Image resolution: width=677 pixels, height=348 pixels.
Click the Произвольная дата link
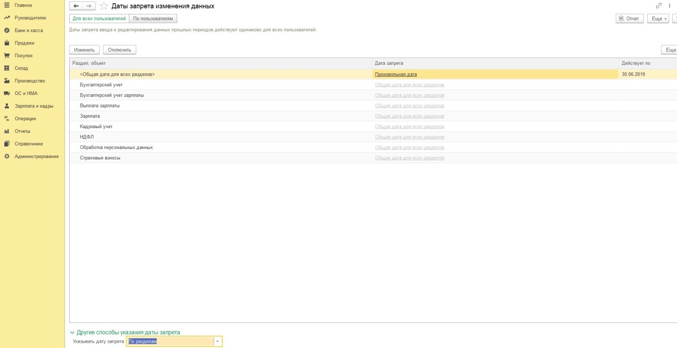pyautogui.click(x=396, y=74)
